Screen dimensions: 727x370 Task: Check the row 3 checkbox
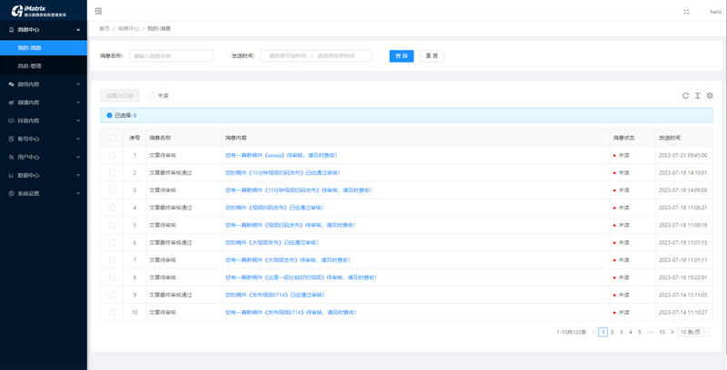click(x=113, y=190)
